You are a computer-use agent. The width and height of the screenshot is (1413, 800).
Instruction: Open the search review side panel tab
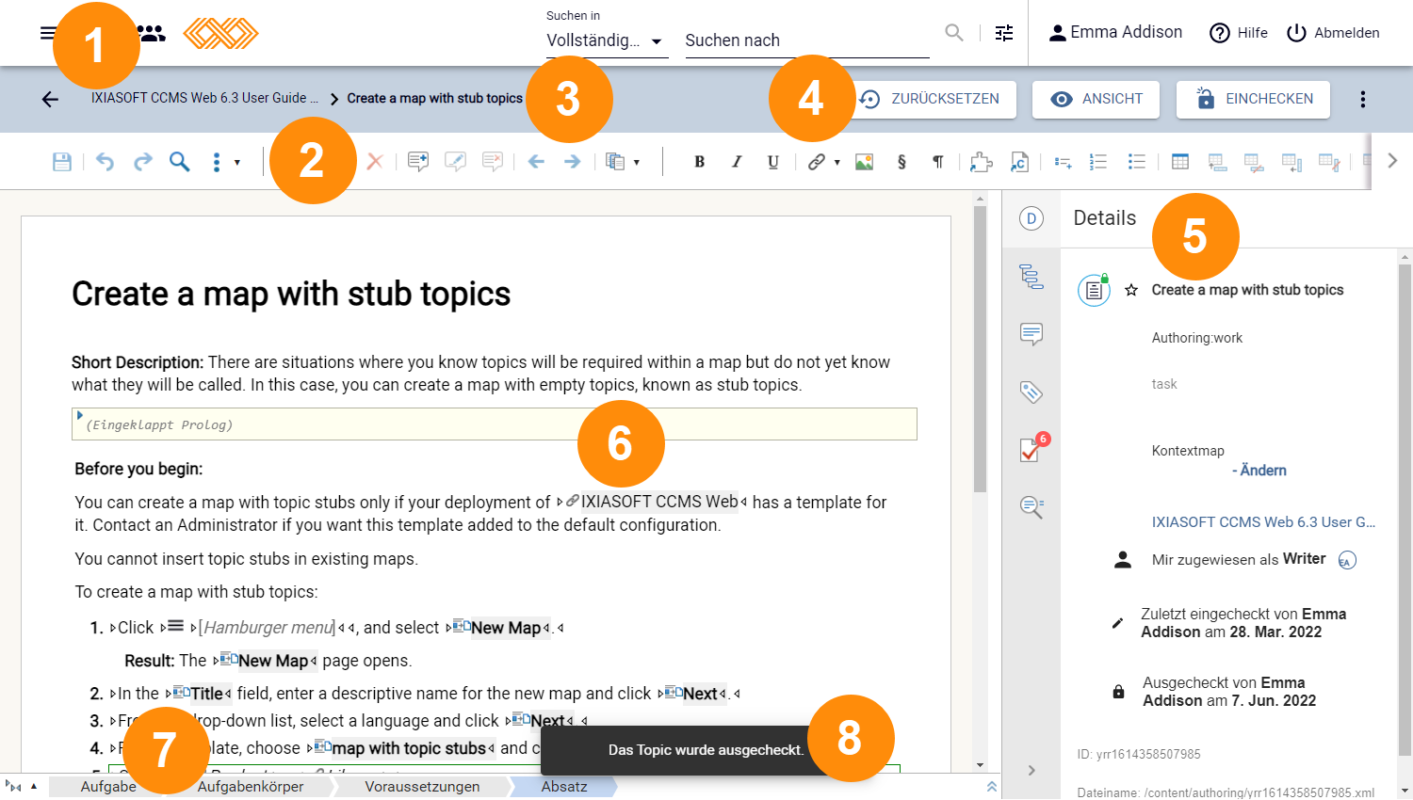(x=1031, y=507)
